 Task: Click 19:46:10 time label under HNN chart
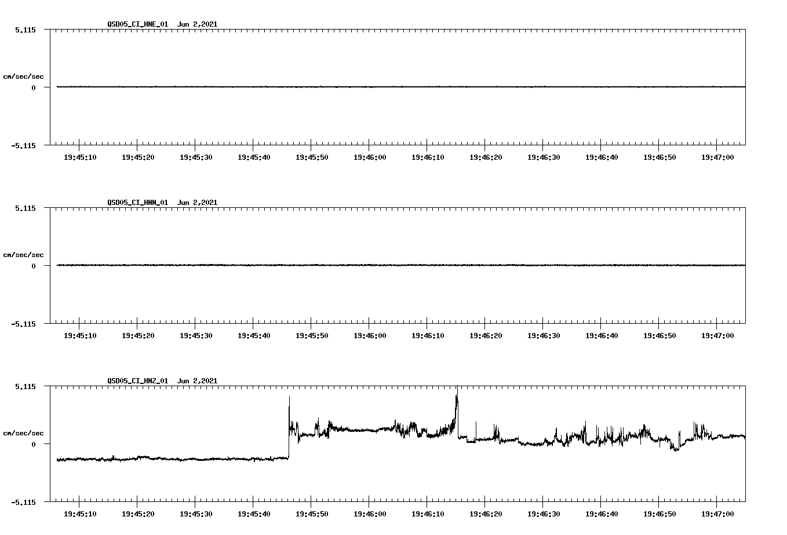(x=428, y=336)
